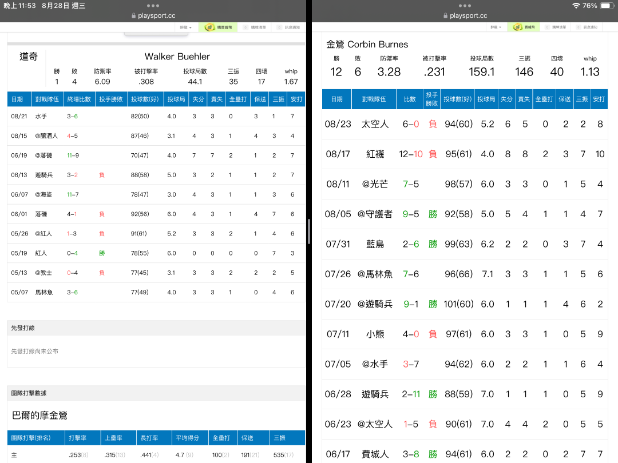Tap the left window's playsport.cc address bar
The image size is (618, 463).
pos(153,16)
